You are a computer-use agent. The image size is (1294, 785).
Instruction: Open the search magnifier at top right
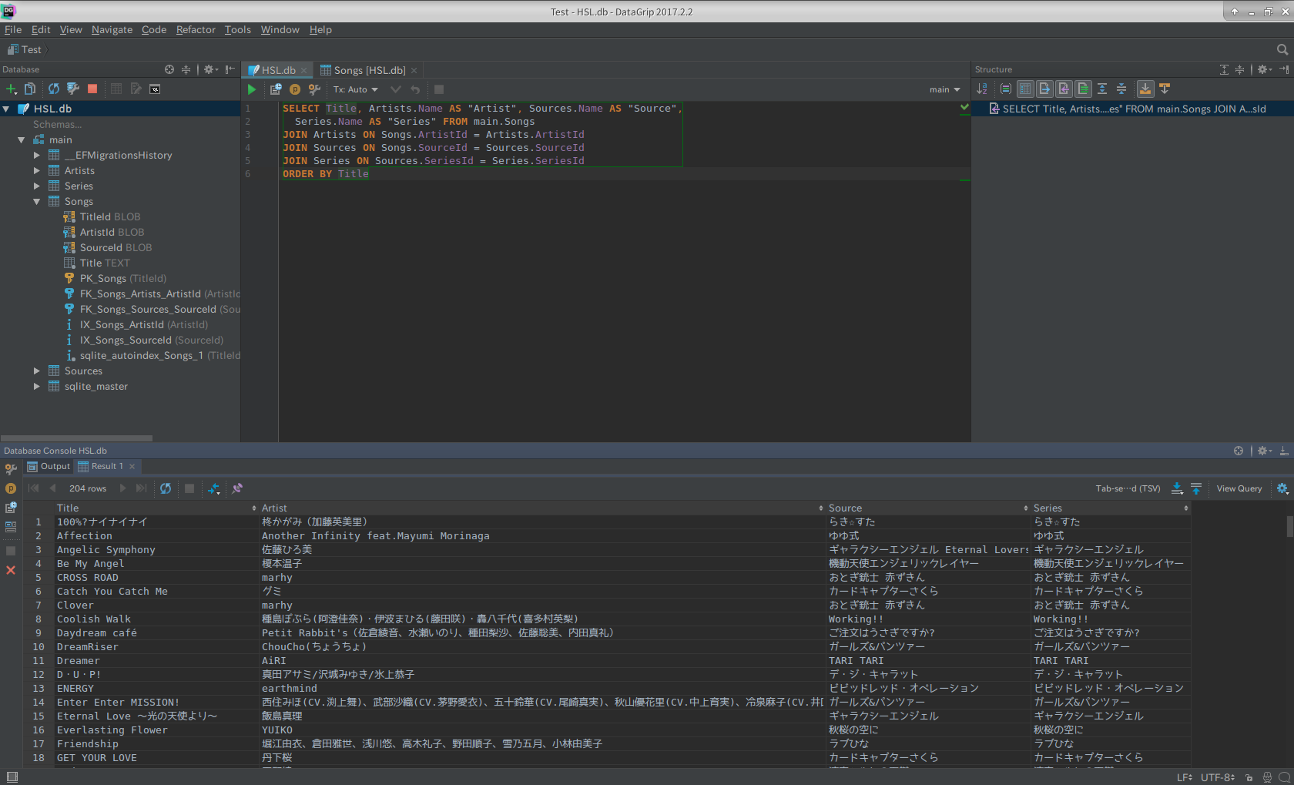1282,49
